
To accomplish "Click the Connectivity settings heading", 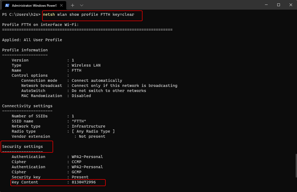I will [x=27, y=106].
